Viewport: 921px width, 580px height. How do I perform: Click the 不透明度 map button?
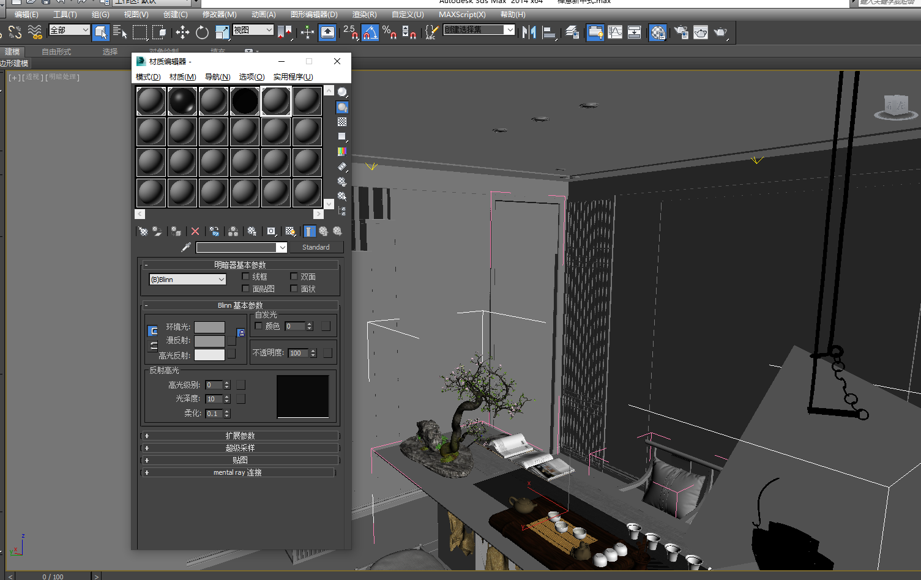pyautogui.click(x=328, y=353)
